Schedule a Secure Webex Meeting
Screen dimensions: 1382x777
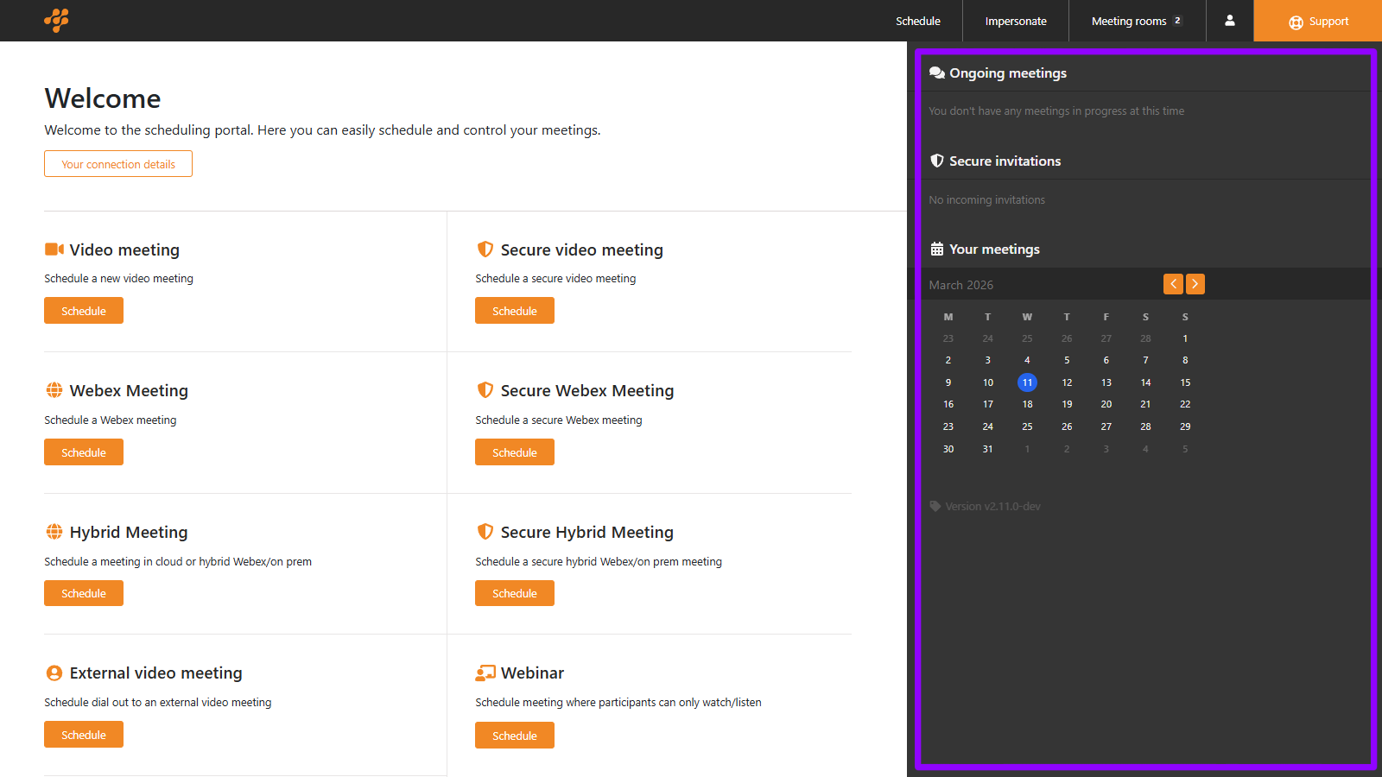tap(515, 452)
